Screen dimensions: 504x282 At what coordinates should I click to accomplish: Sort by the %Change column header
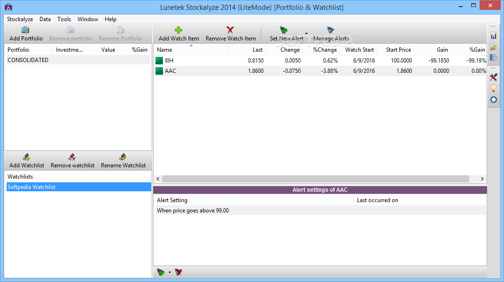pyautogui.click(x=321, y=50)
